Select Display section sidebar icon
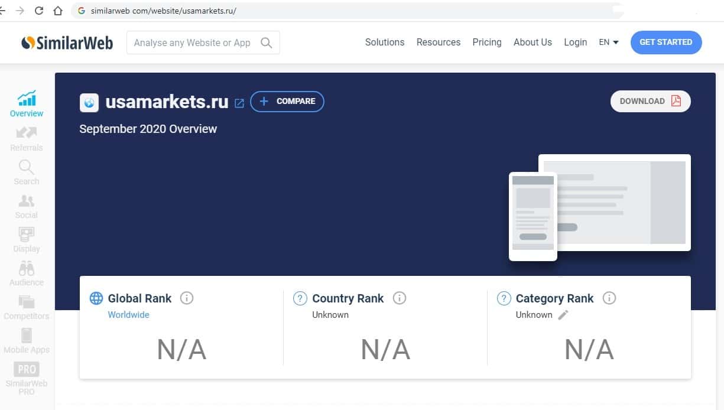724x410 pixels. (x=27, y=235)
